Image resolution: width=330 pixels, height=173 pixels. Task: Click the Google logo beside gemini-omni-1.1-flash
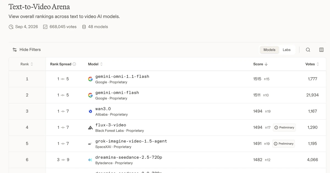[90, 79]
